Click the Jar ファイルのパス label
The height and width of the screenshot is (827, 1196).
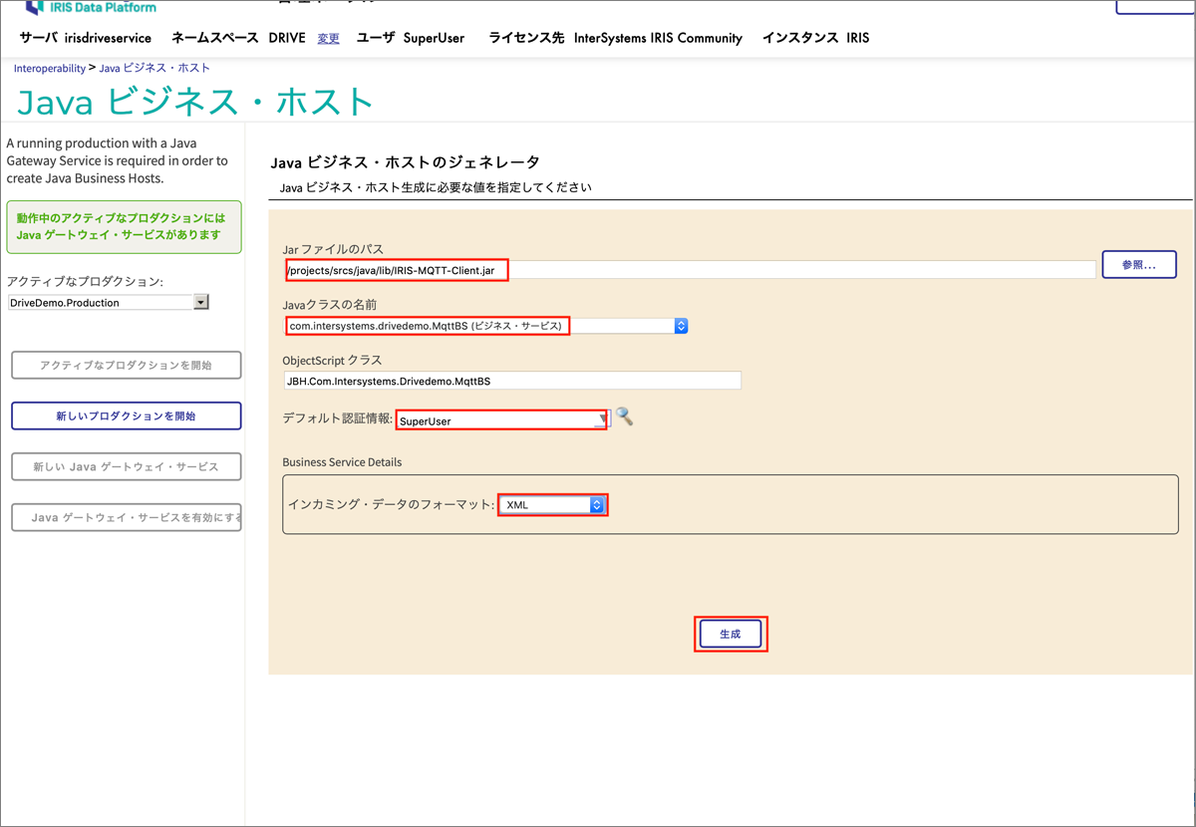pos(333,249)
